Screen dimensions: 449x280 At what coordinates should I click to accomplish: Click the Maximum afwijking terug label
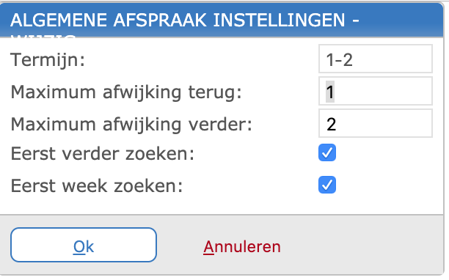pos(126,92)
